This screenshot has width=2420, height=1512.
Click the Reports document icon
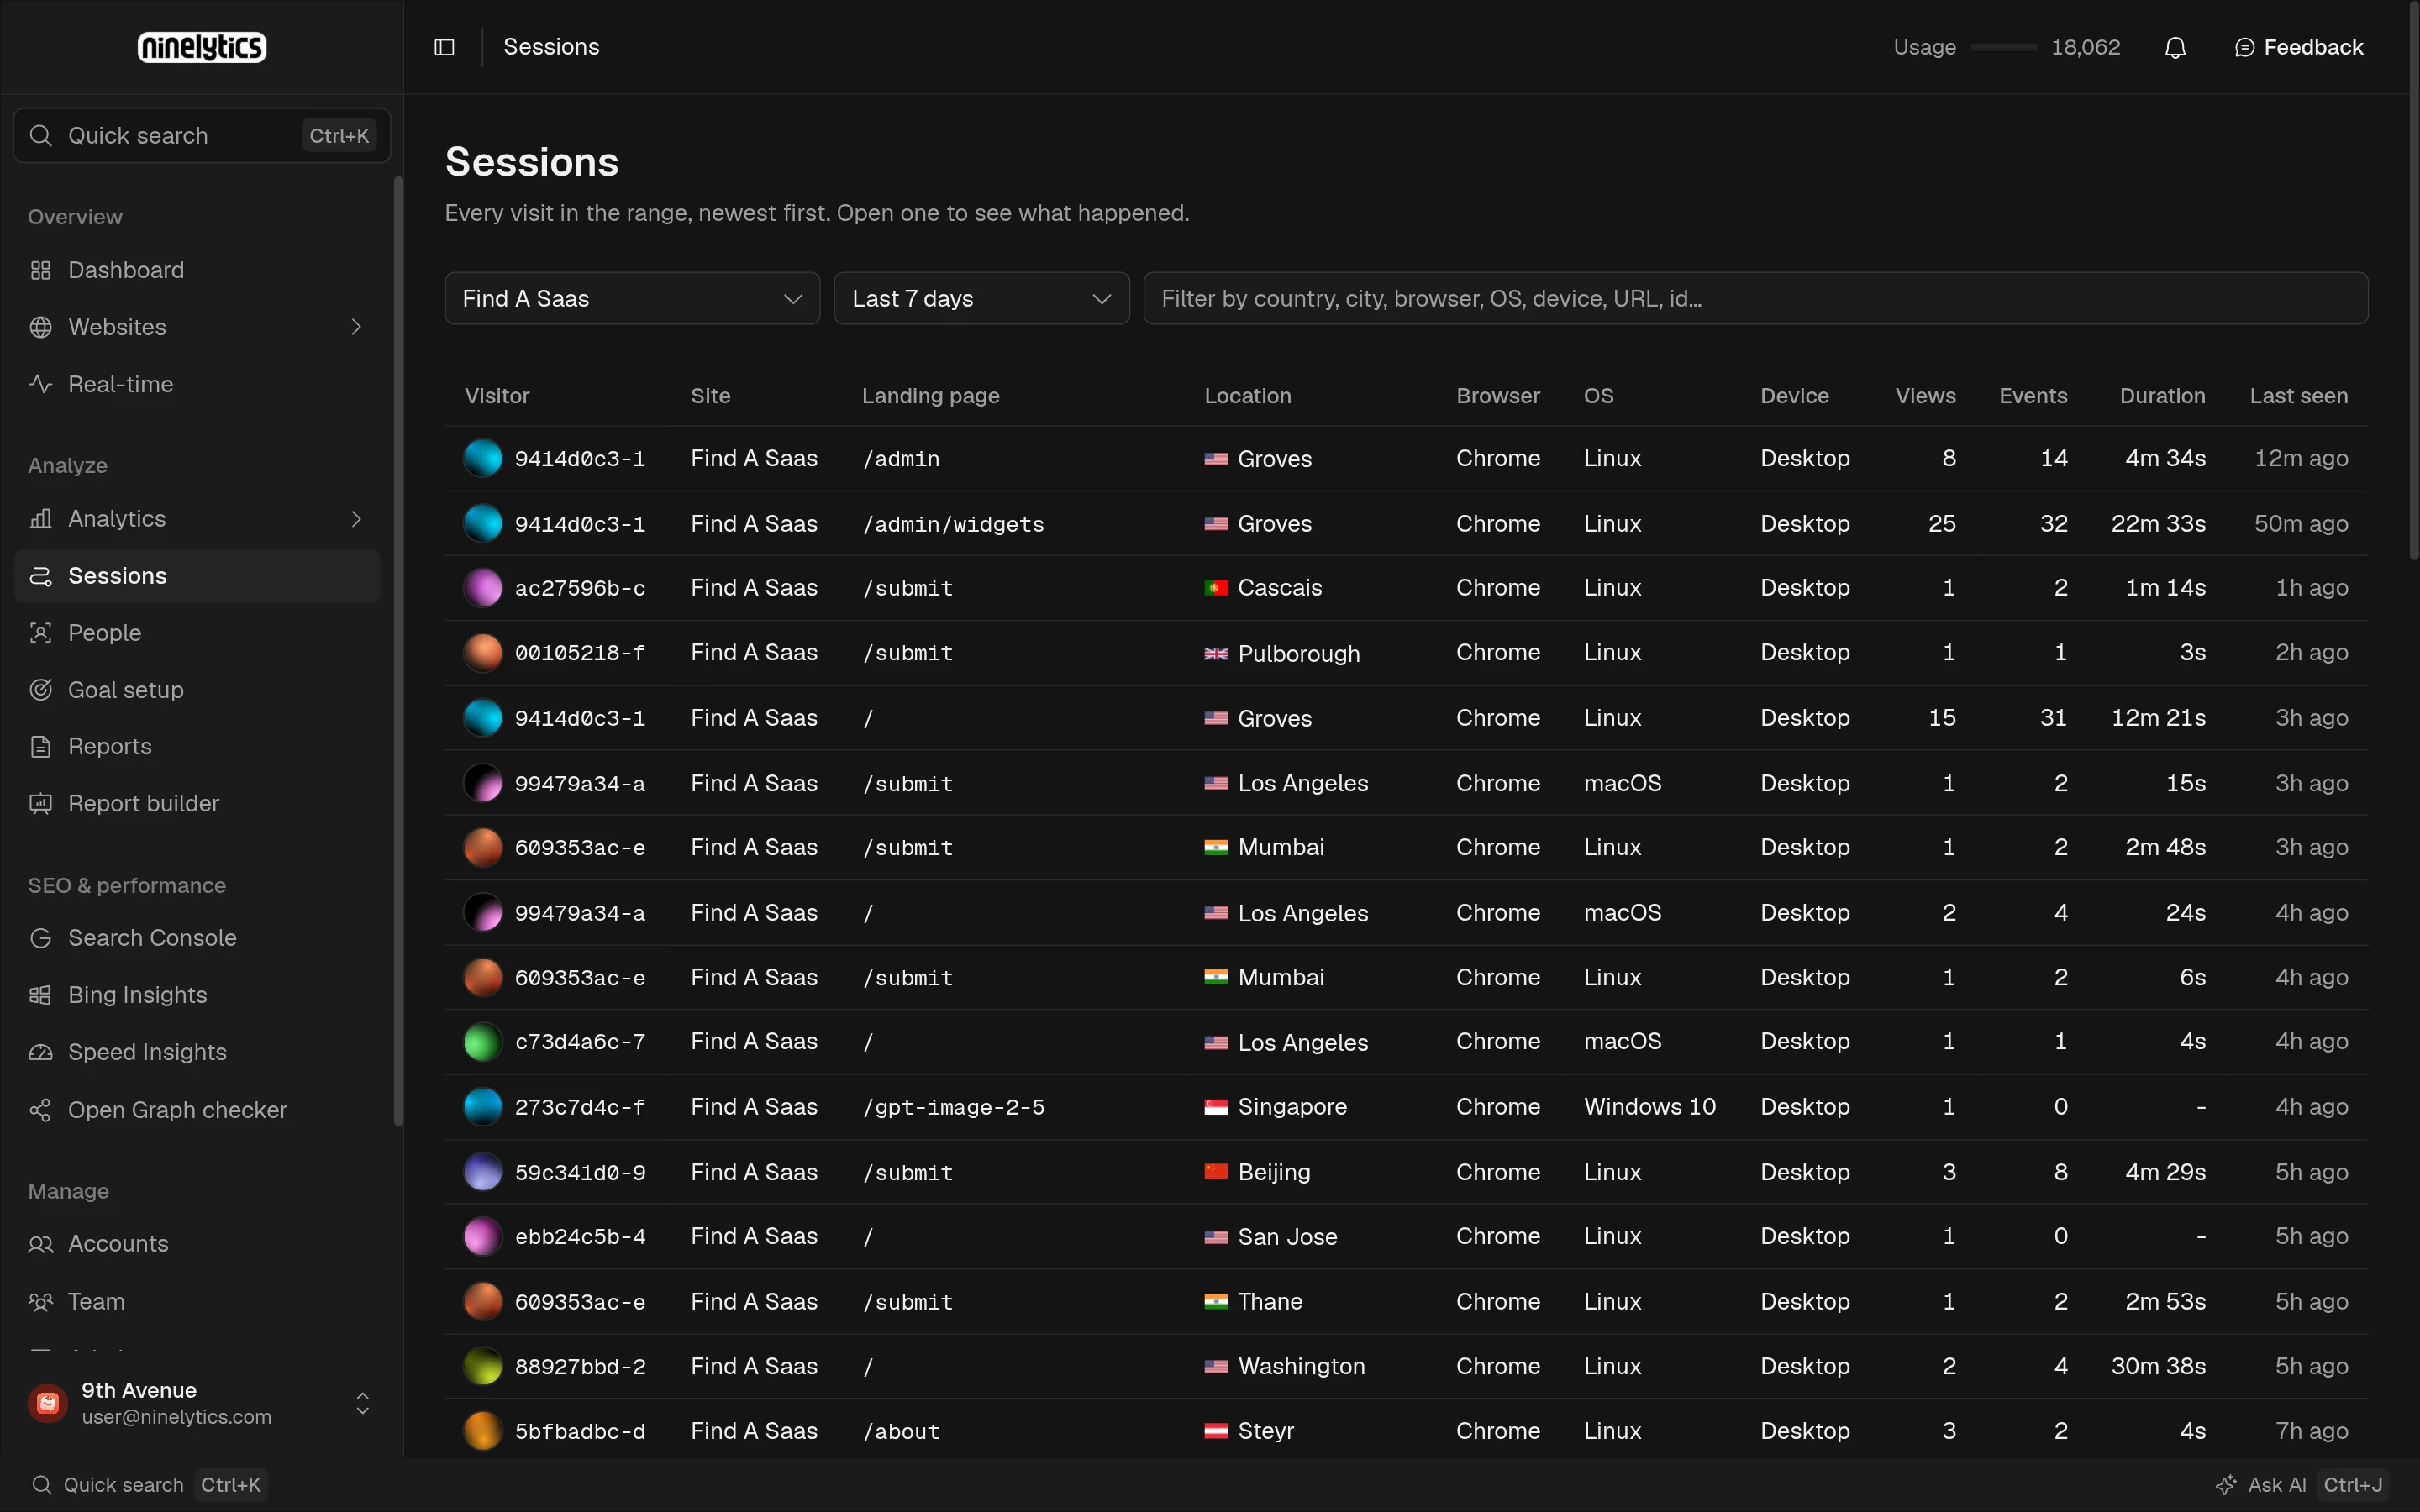[40, 747]
